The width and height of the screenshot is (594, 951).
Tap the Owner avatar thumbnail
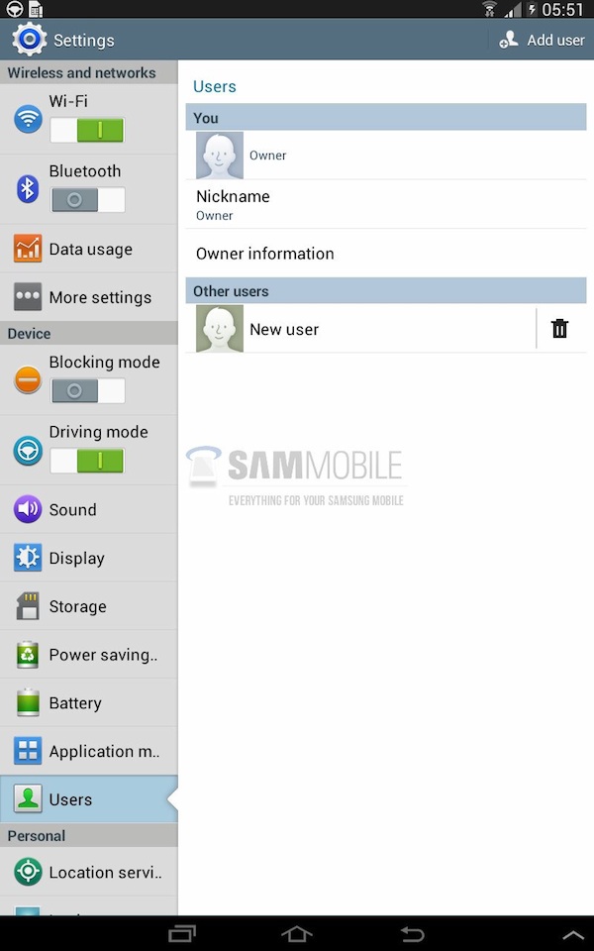220,156
